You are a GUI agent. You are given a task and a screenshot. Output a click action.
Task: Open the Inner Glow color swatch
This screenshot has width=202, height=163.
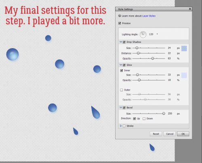[x=184, y=75]
